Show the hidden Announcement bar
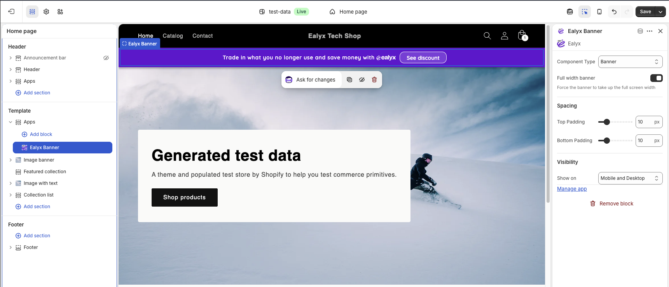 click(x=106, y=58)
